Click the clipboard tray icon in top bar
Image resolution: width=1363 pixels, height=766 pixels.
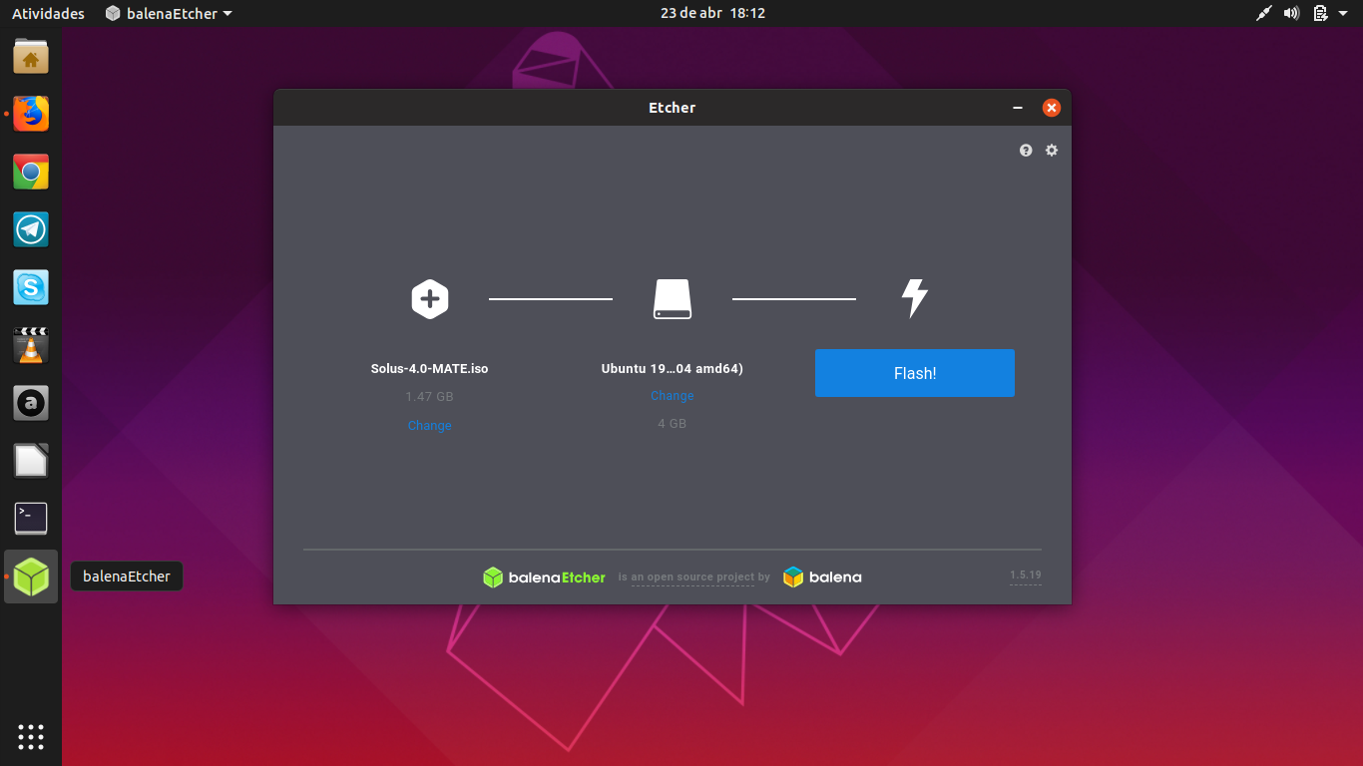pos(1320,14)
